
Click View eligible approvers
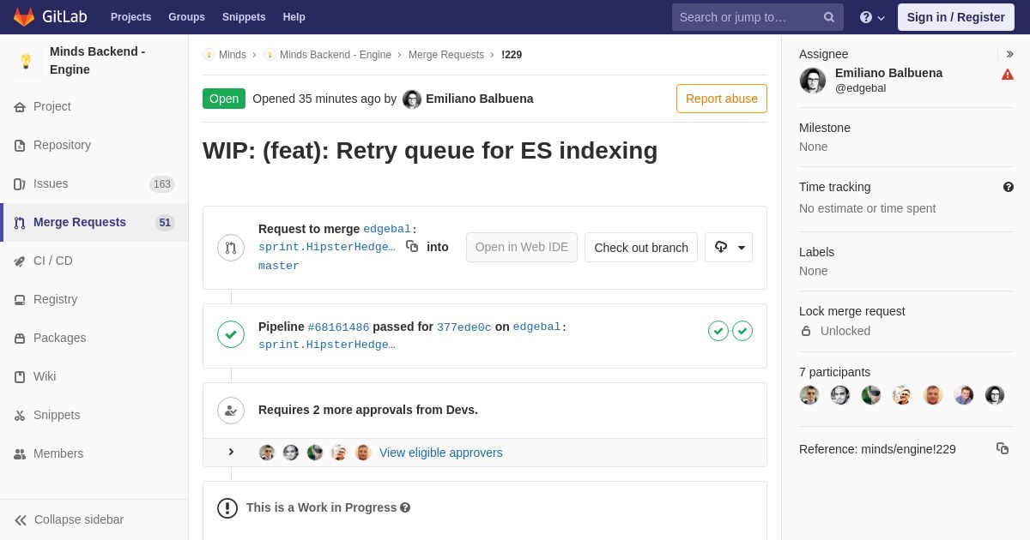(441, 453)
